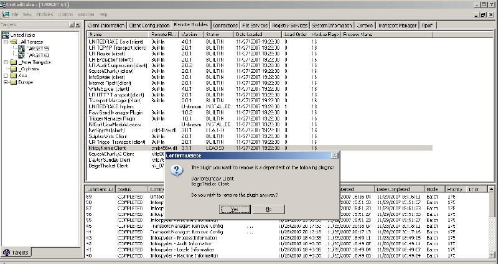Click the command list scrollbar down arrow
This screenshot has width=501, height=267.
[x=492, y=255]
